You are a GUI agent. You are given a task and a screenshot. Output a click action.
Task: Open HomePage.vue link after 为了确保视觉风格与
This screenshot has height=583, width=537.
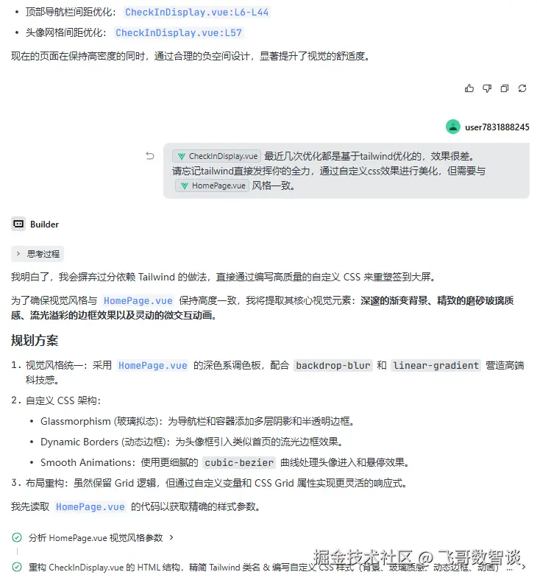(x=138, y=300)
